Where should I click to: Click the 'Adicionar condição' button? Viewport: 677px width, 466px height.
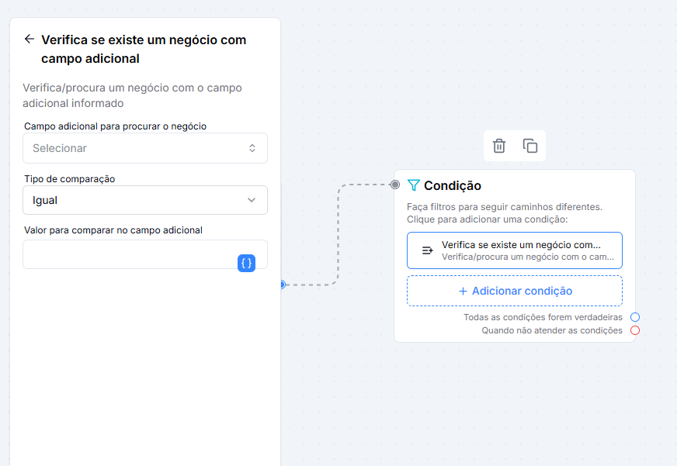(515, 291)
